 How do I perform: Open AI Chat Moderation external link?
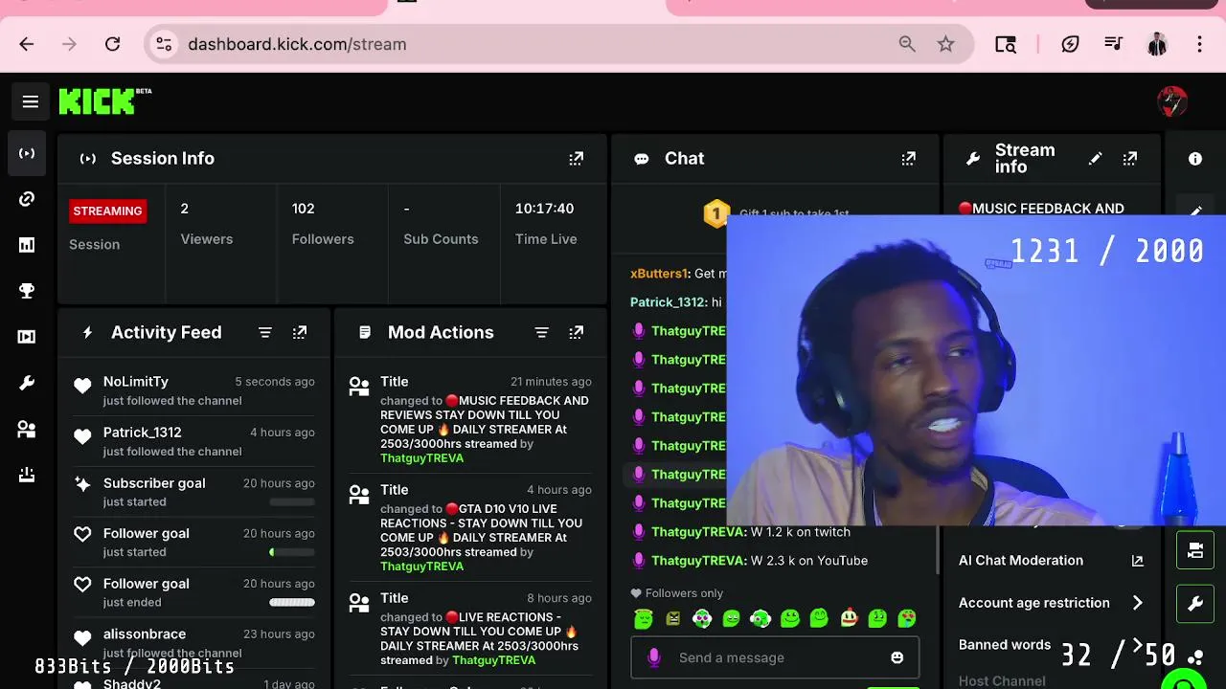[x=1138, y=561]
